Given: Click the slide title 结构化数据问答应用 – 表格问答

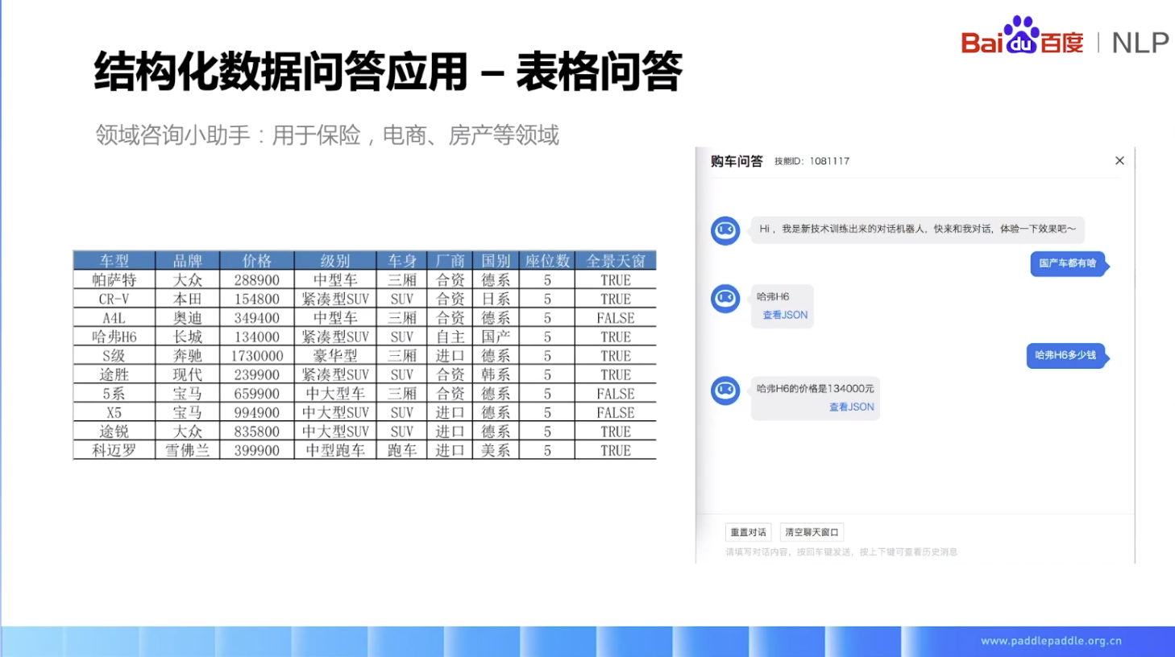Looking at the screenshot, I should tap(388, 72).
